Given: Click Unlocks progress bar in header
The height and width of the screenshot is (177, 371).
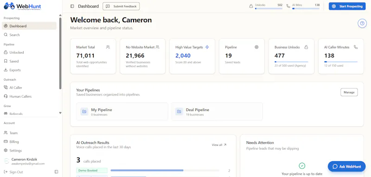Looking at the screenshot, I should point(269,8).
